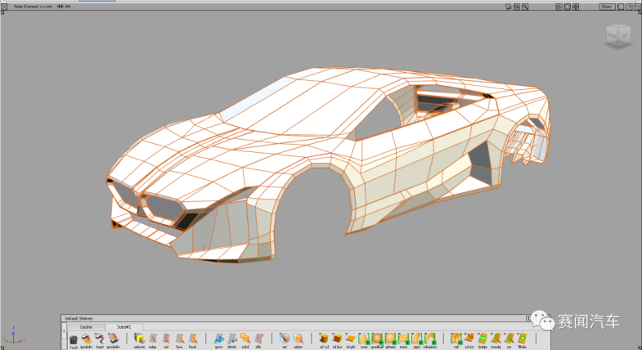
Task: Activate the grow selection tool
Action: [219, 339]
